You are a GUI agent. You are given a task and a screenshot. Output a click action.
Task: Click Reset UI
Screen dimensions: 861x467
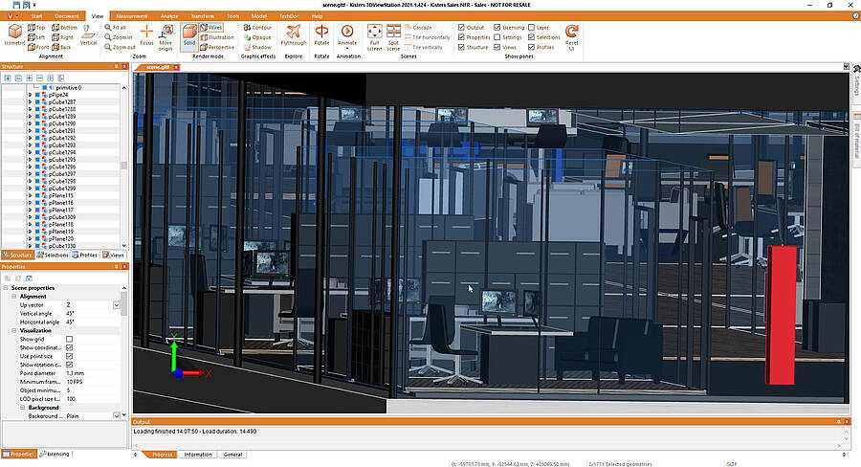(x=572, y=37)
